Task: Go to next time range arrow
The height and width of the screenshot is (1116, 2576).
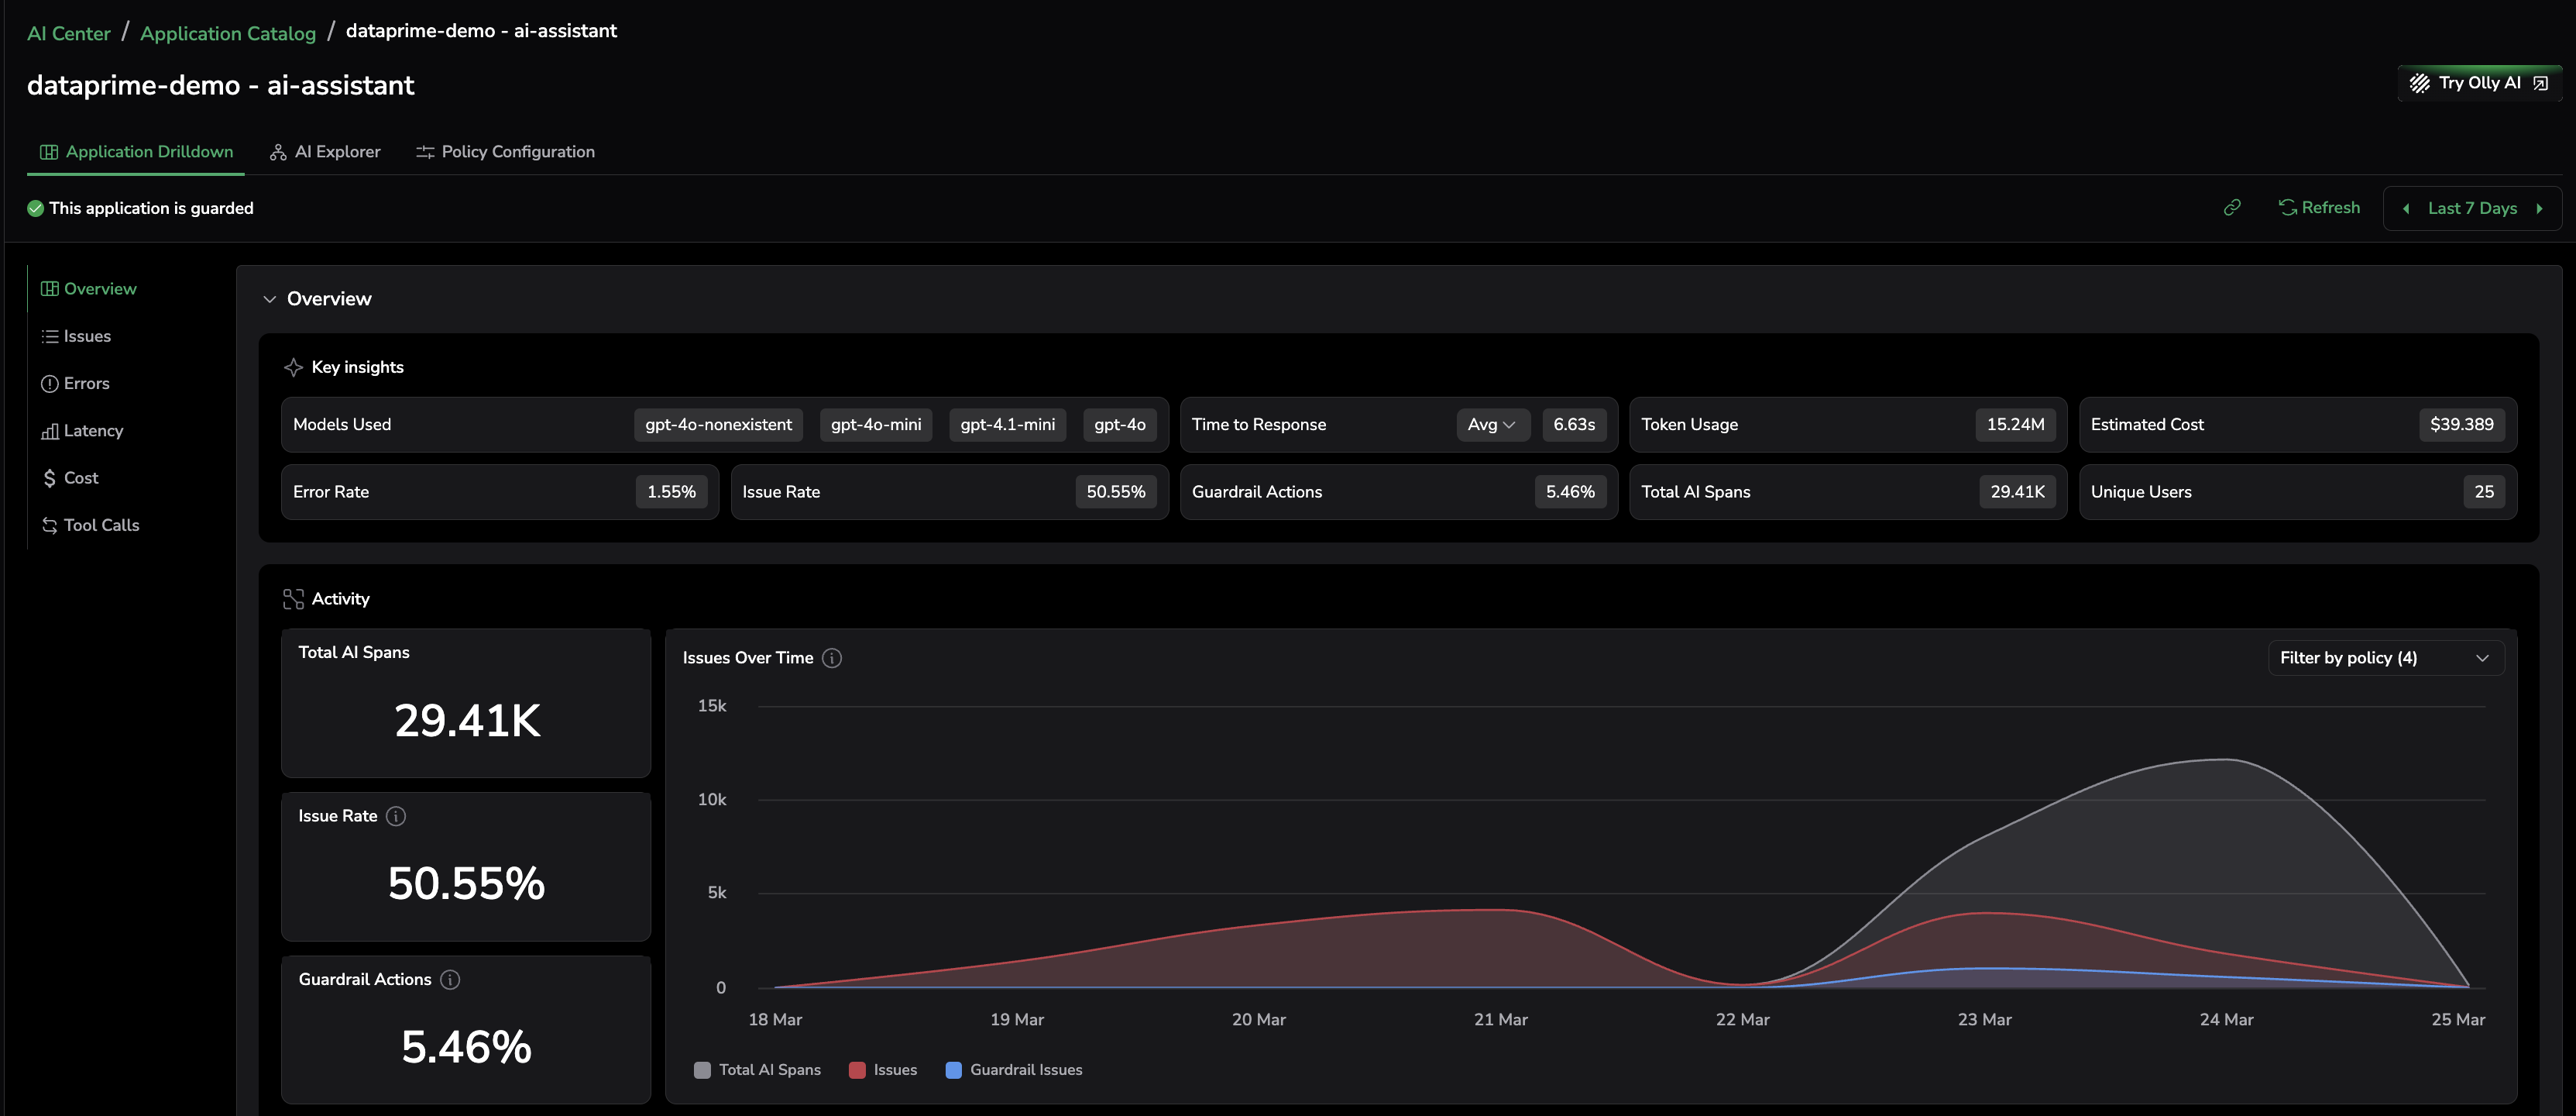Action: (2539, 208)
